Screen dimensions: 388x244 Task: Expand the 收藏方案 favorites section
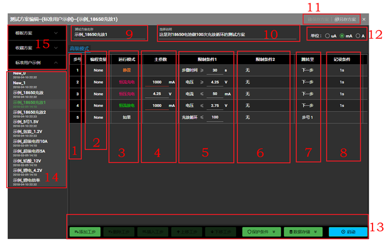click(33, 48)
